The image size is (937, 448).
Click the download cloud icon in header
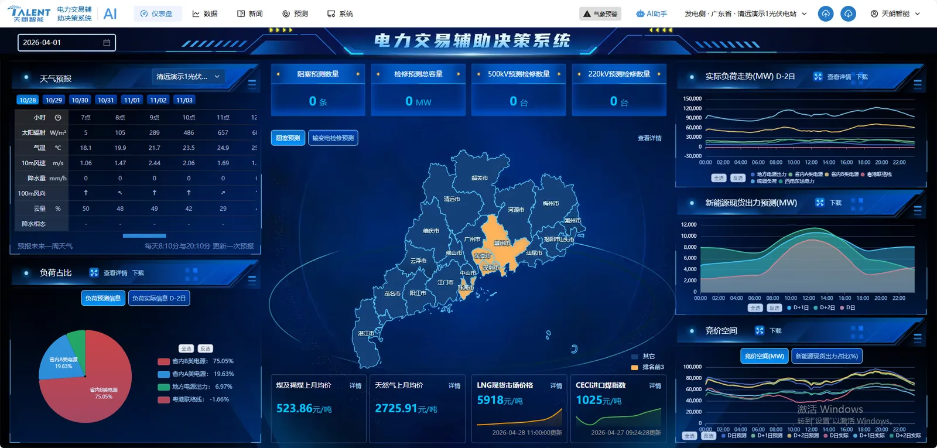click(x=848, y=13)
